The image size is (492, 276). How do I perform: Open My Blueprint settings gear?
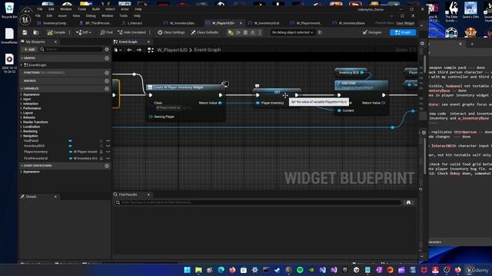pos(107,49)
